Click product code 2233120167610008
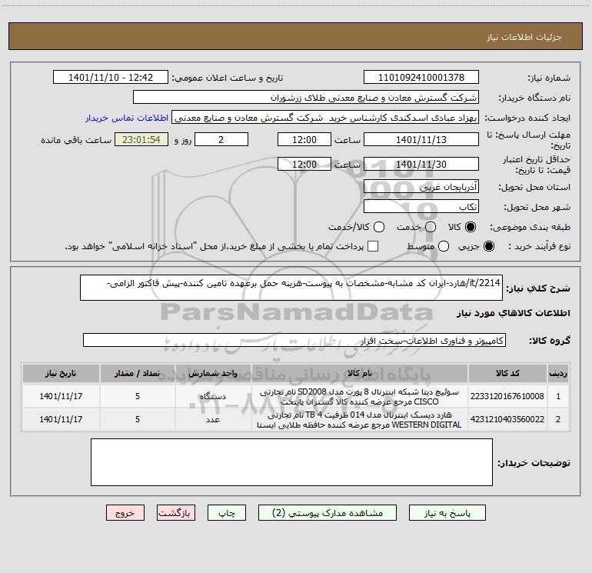 tap(507, 396)
